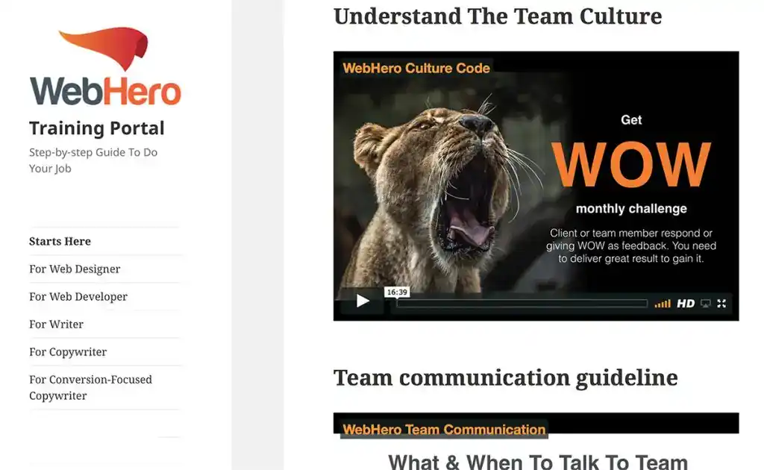This screenshot has height=470, width=764.
Task: Click the Understand The Team Culture heading
Action: (498, 16)
